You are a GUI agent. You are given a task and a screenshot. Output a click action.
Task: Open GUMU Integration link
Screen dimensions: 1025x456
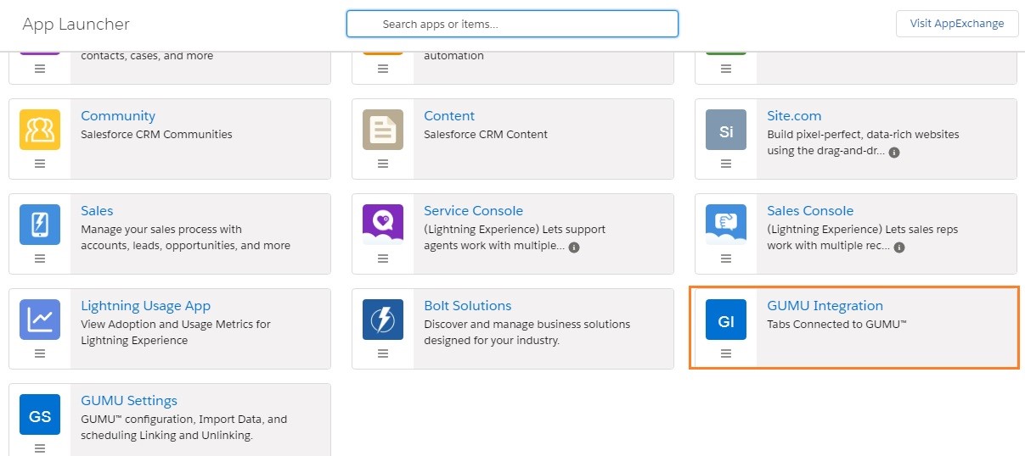coord(825,306)
